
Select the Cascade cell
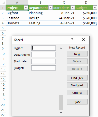tap(17, 18)
